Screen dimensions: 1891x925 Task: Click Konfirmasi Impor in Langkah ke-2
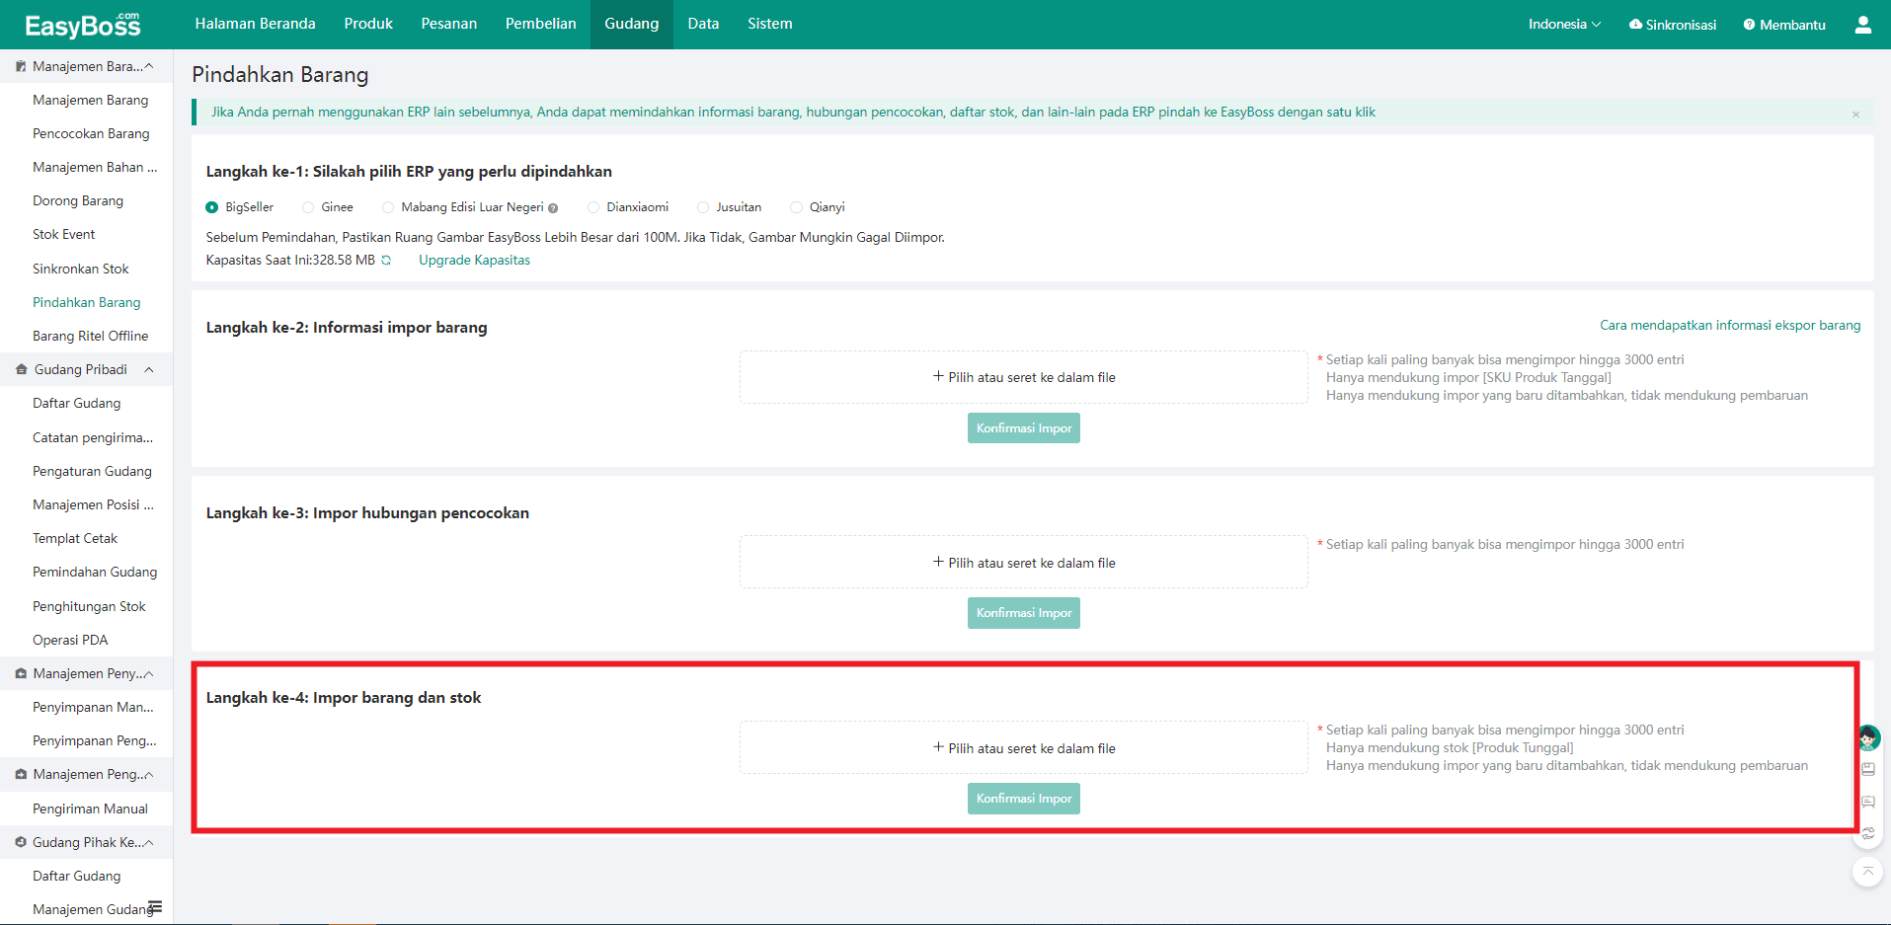click(x=1024, y=428)
